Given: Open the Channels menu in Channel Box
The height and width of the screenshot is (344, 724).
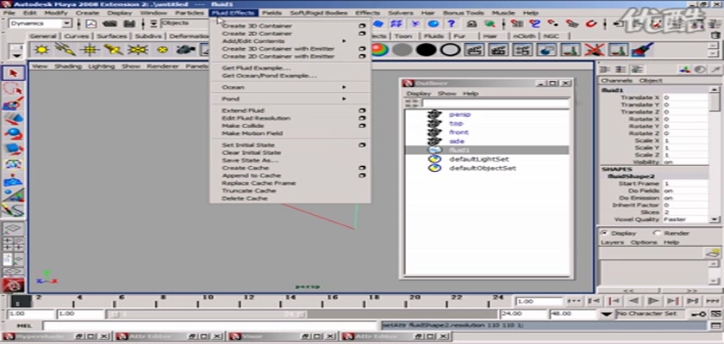Looking at the screenshot, I should coord(616,81).
